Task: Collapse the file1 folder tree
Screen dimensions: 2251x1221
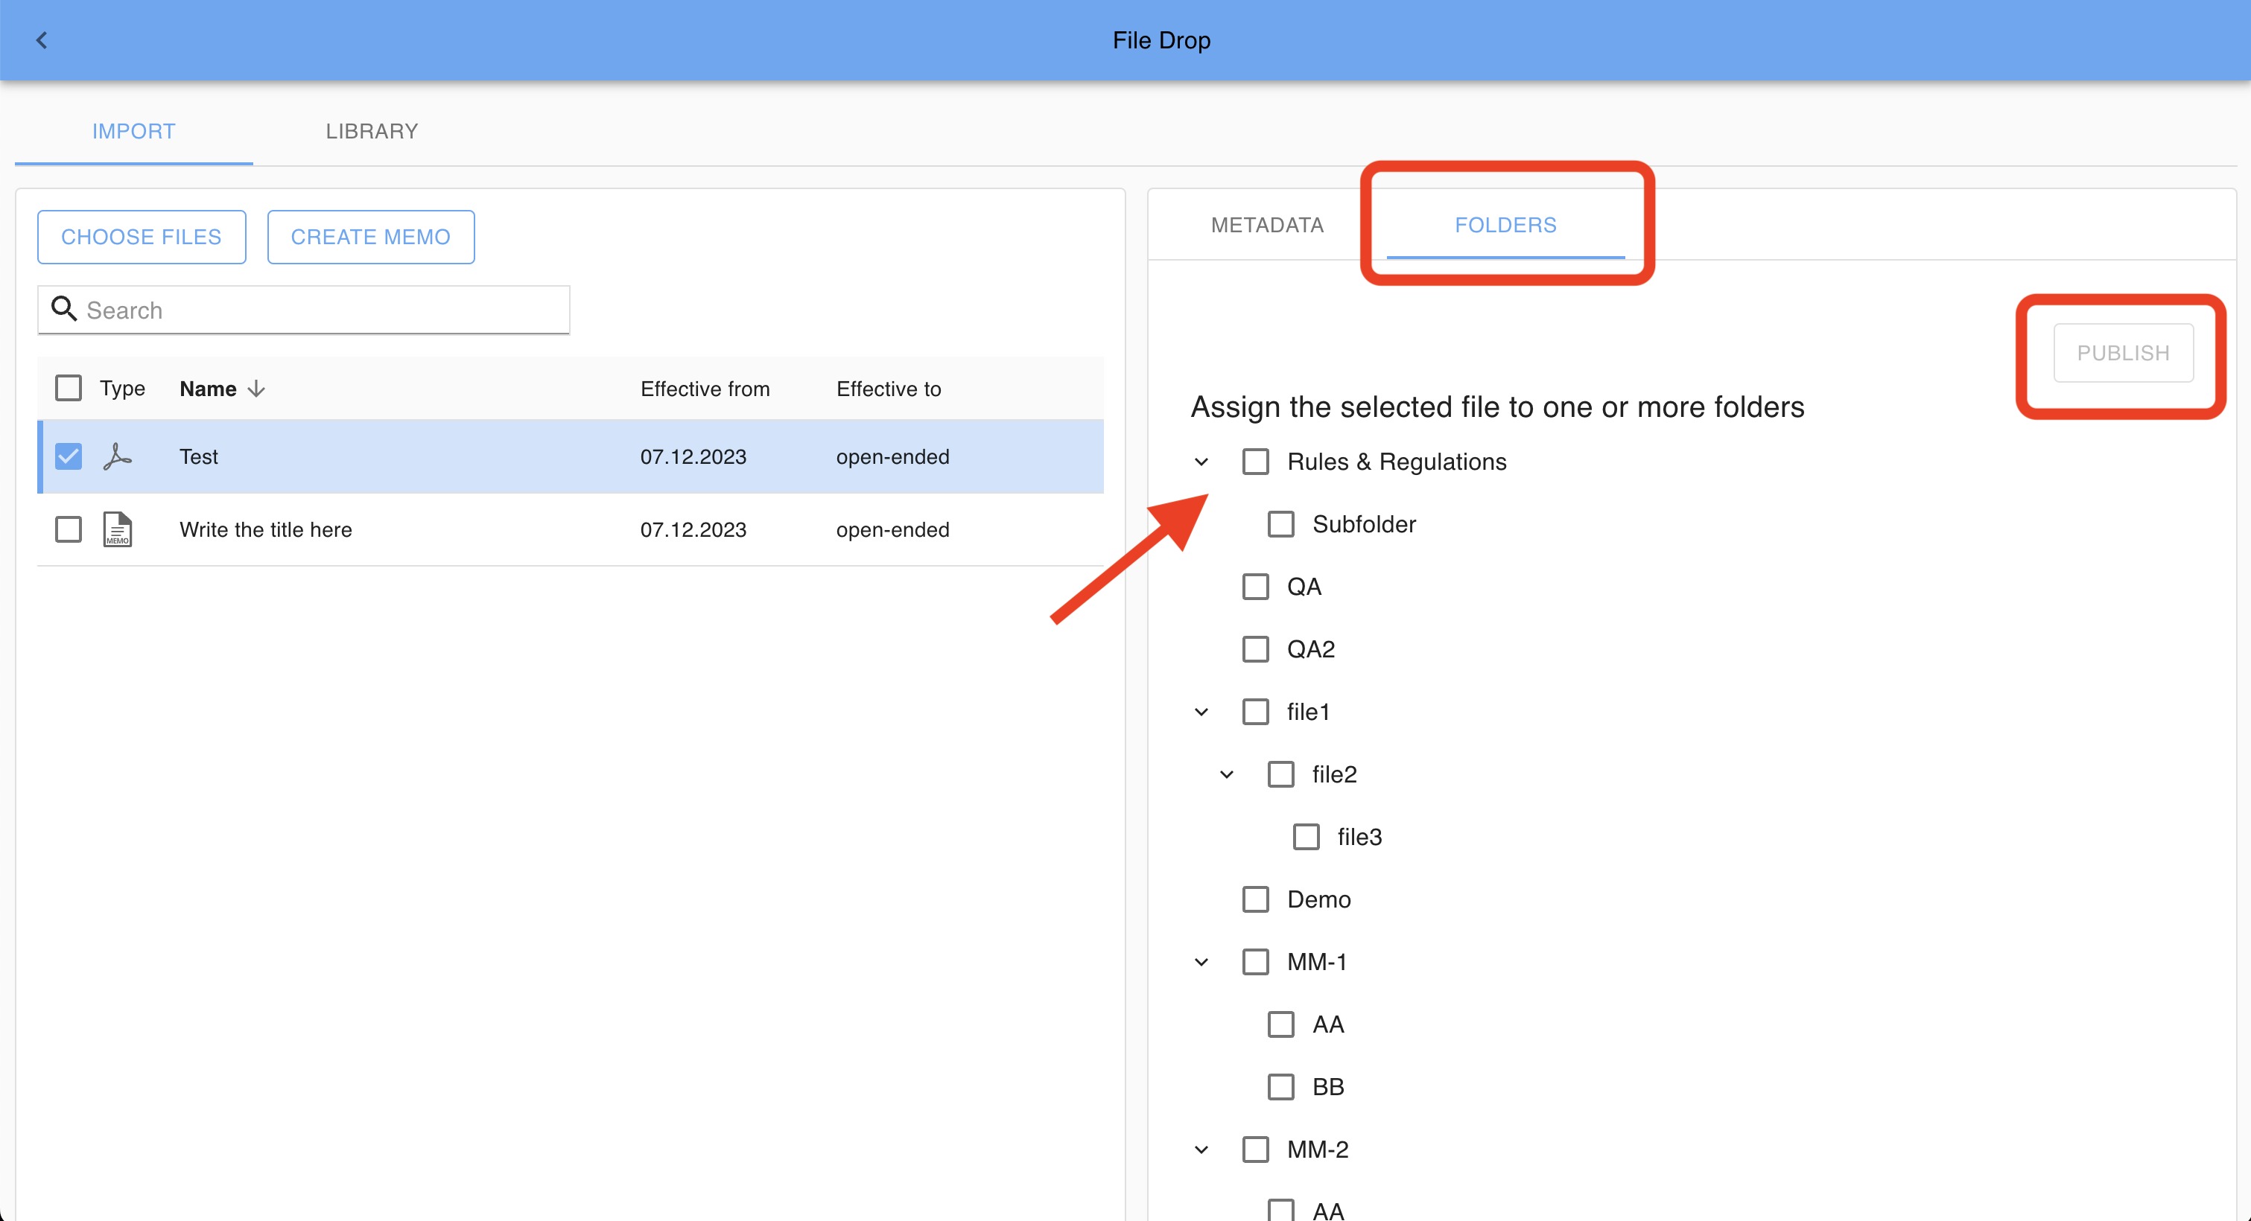Action: pyautogui.click(x=1201, y=712)
